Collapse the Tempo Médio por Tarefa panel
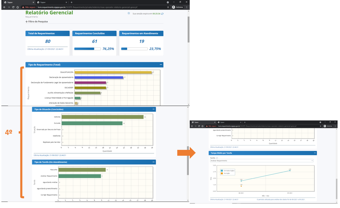This screenshot has height=208, width=340. [x=315, y=153]
